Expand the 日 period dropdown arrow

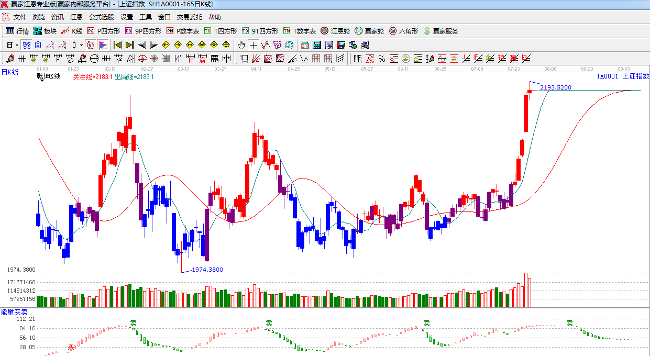[x=17, y=45]
